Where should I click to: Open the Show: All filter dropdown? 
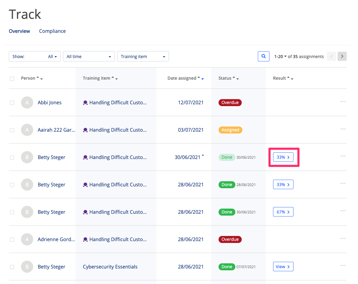tap(35, 56)
